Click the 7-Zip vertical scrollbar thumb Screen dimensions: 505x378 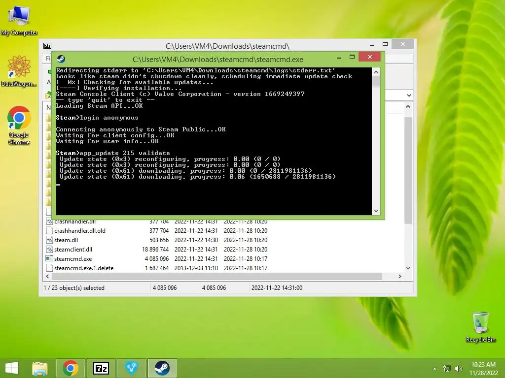click(x=408, y=170)
